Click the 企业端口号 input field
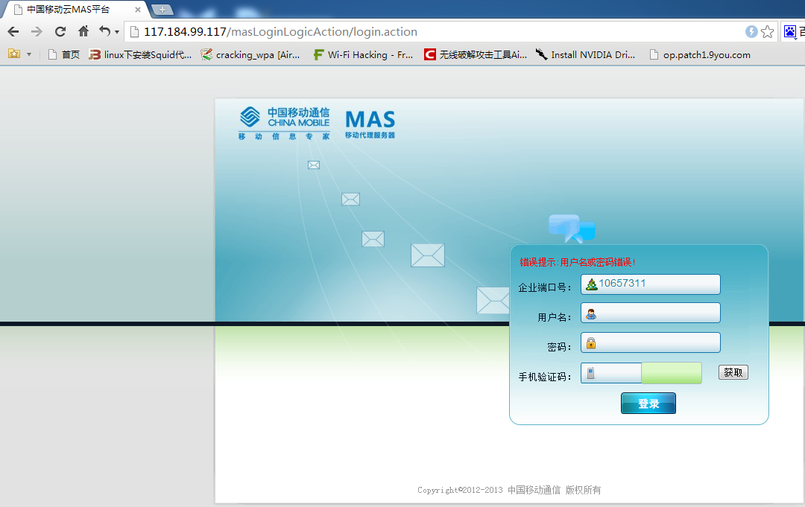Viewport: 805px width, 507px height. click(651, 284)
